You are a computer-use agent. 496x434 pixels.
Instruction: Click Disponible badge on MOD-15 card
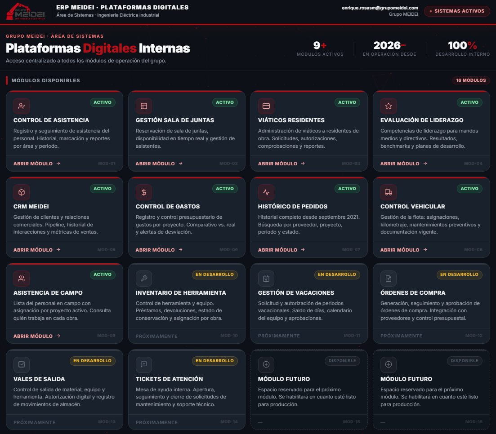342,361
